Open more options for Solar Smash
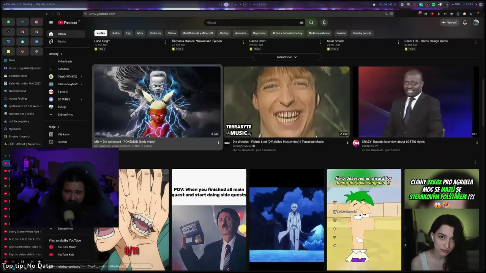 pos(398,42)
